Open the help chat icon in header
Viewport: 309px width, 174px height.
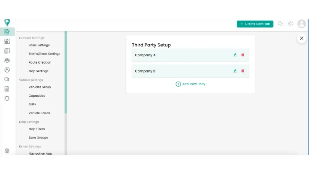281,24
